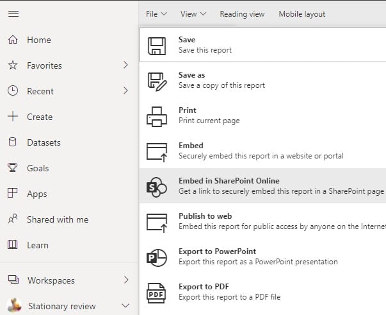Image resolution: width=386 pixels, height=315 pixels.
Task: Click the Favorites star icon
Action: click(x=13, y=65)
